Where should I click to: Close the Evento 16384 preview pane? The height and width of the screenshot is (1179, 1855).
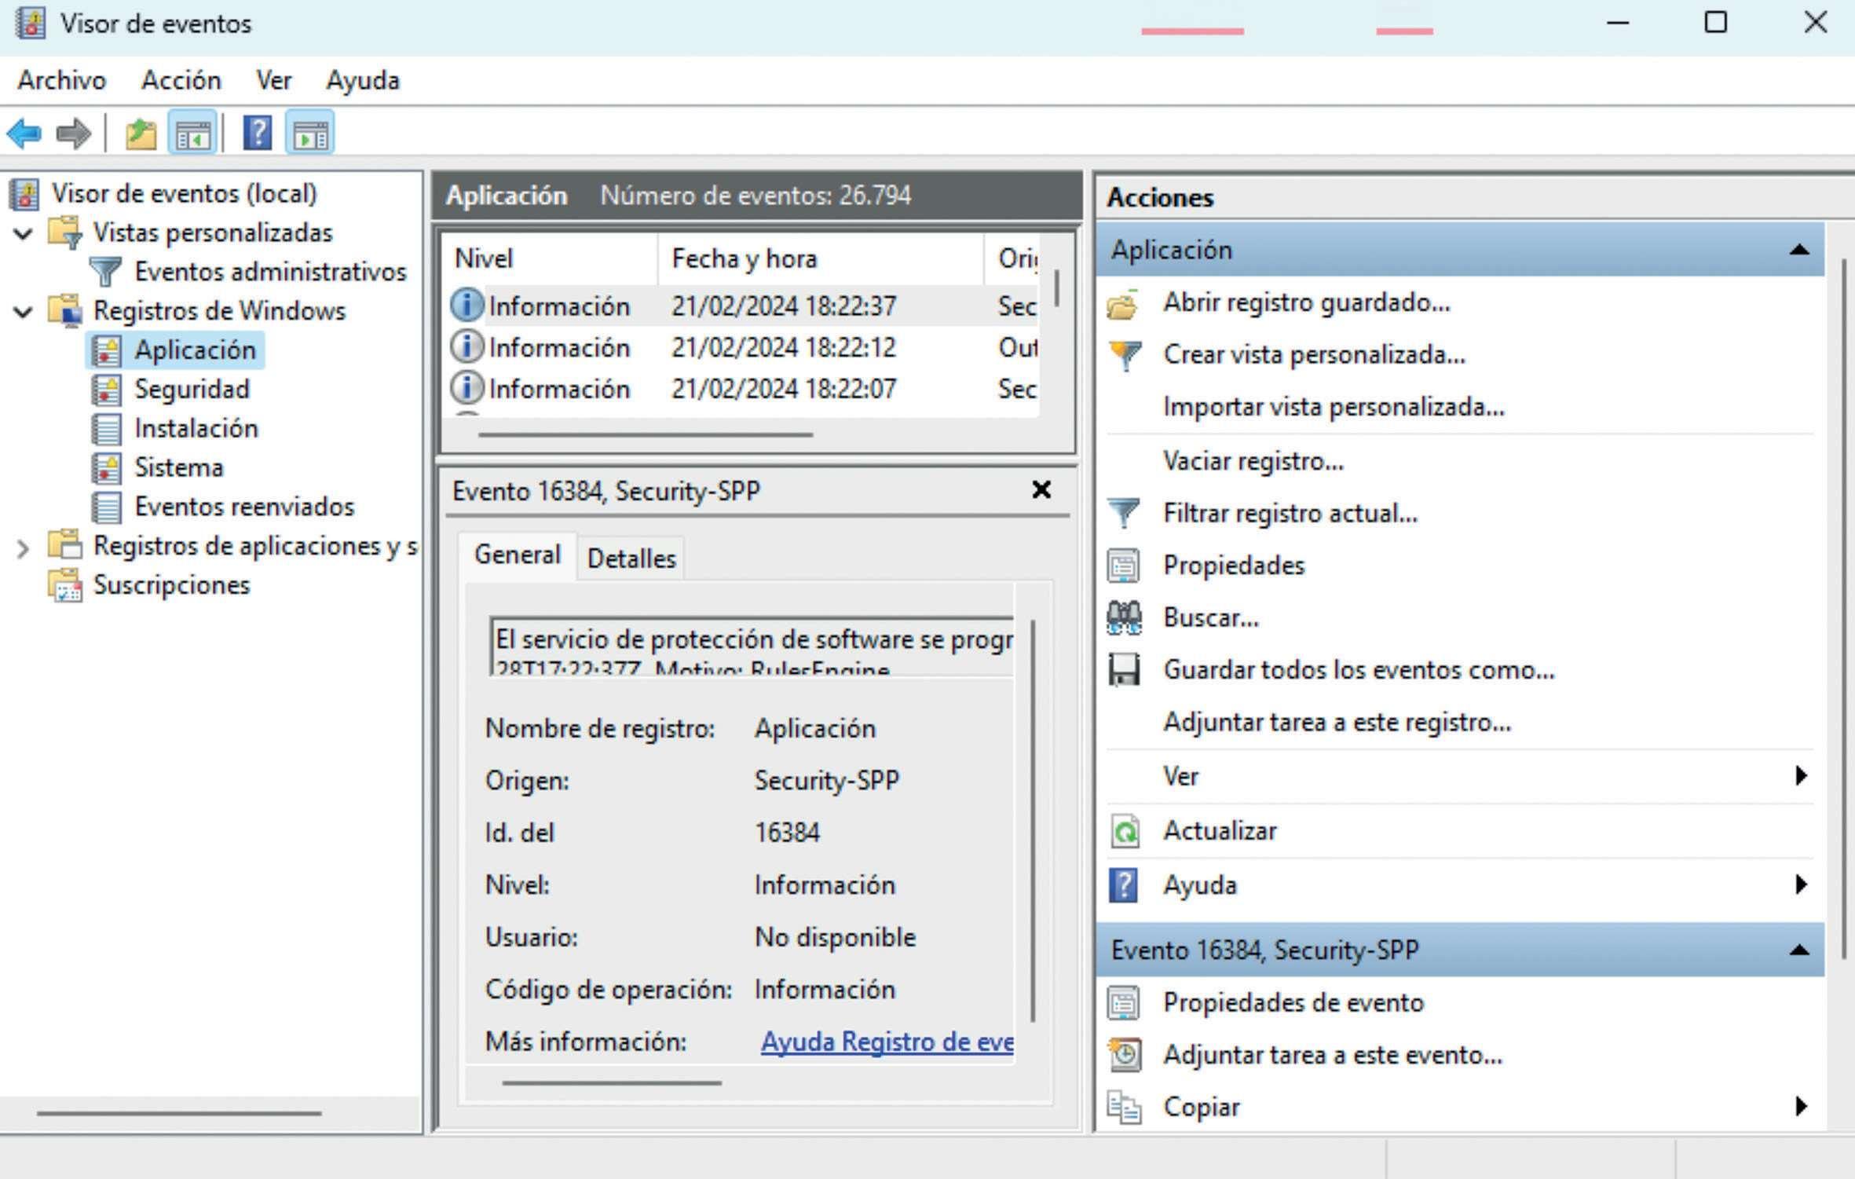[1041, 490]
